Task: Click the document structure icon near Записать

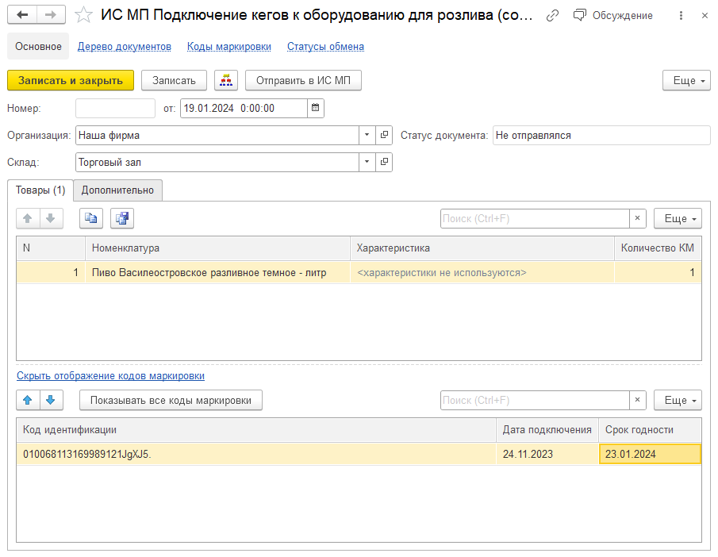Action: (x=226, y=80)
